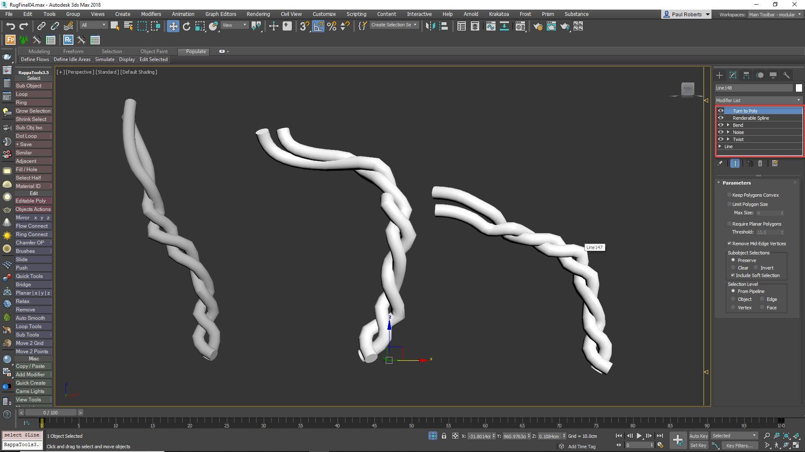The height and width of the screenshot is (452, 805).
Task: Select the Move transform tool
Action: tap(173, 26)
